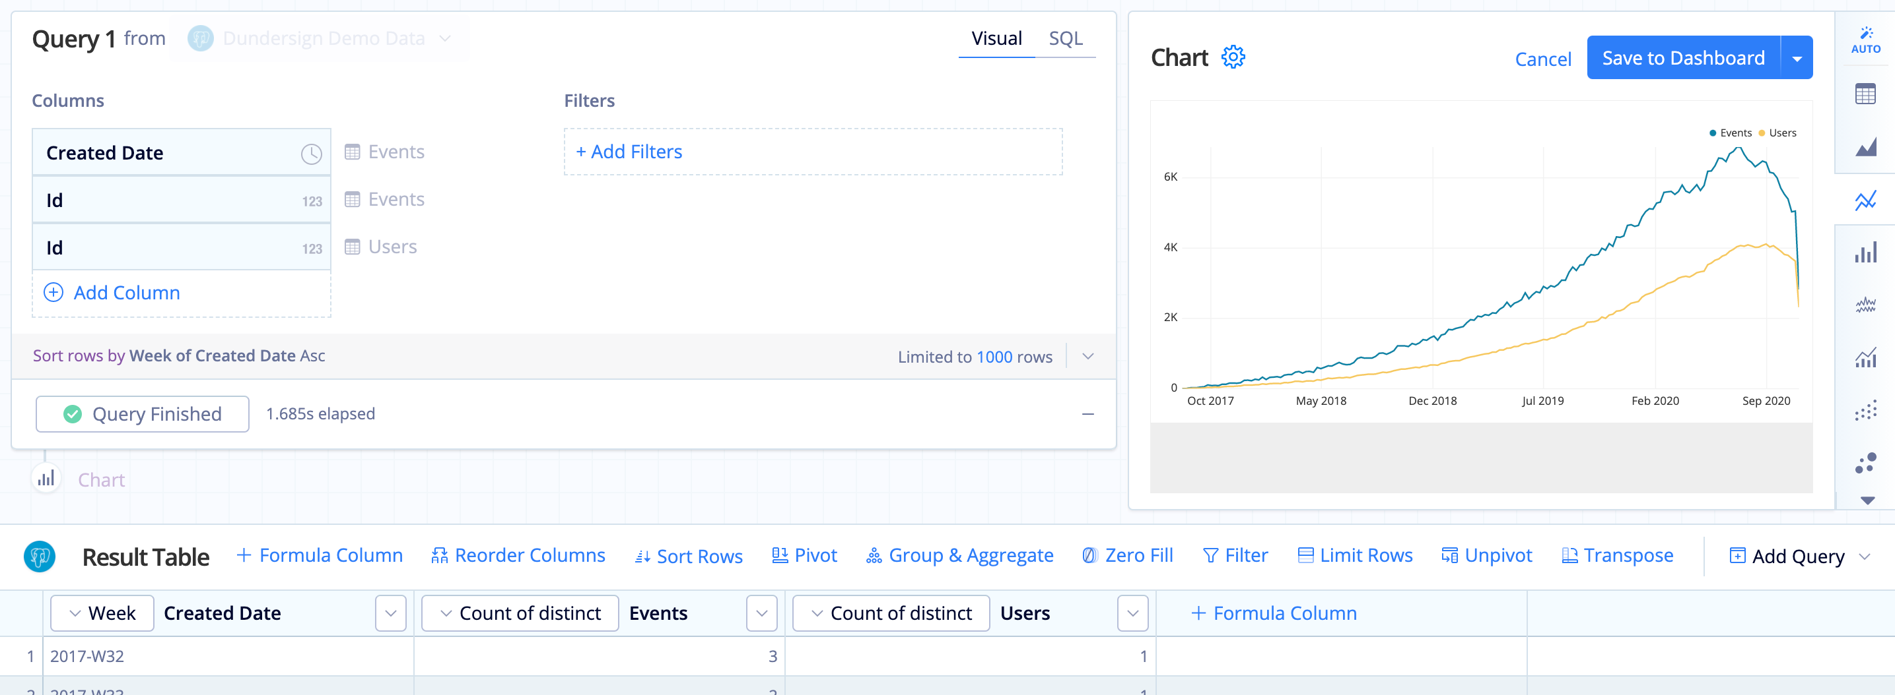Viewport: 1895px width, 695px height.
Task: Expand sort and limit options chevron
Action: [1087, 356]
